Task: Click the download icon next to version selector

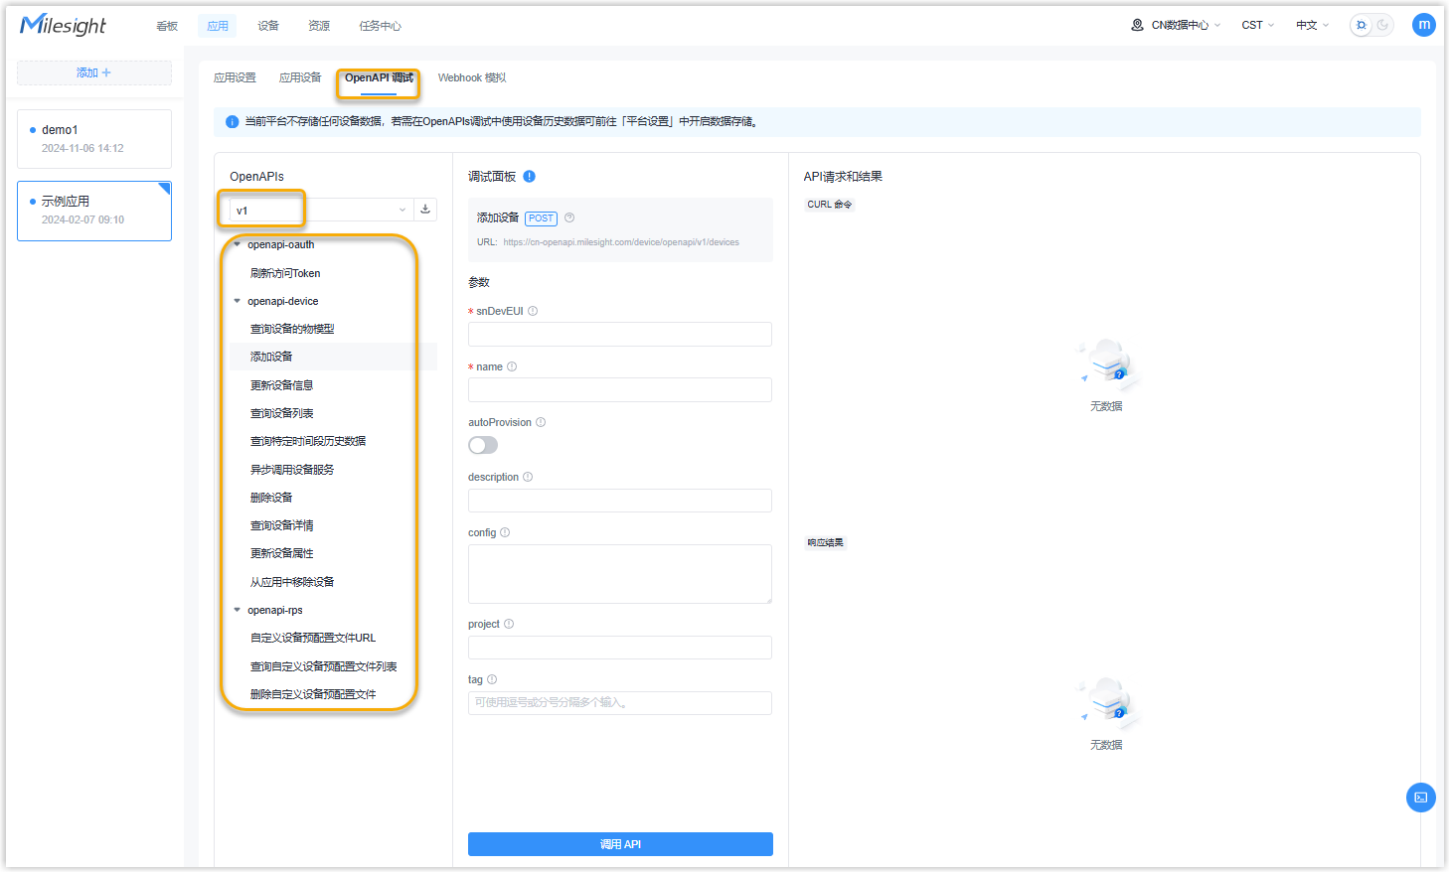Action: pyautogui.click(x=425, y=210)
